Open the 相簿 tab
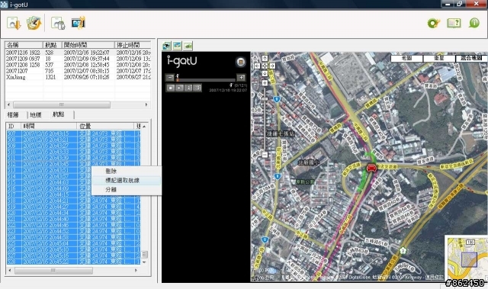 click(x=13, y=115)
